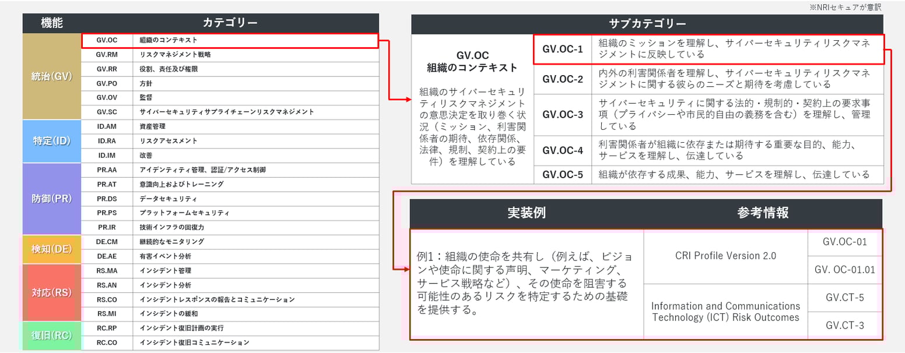Viewport: 905px width, 353px height.
Task: Click the GV.OC-01 reference cell
Action: pyautogui.click(x=845, y=242)
